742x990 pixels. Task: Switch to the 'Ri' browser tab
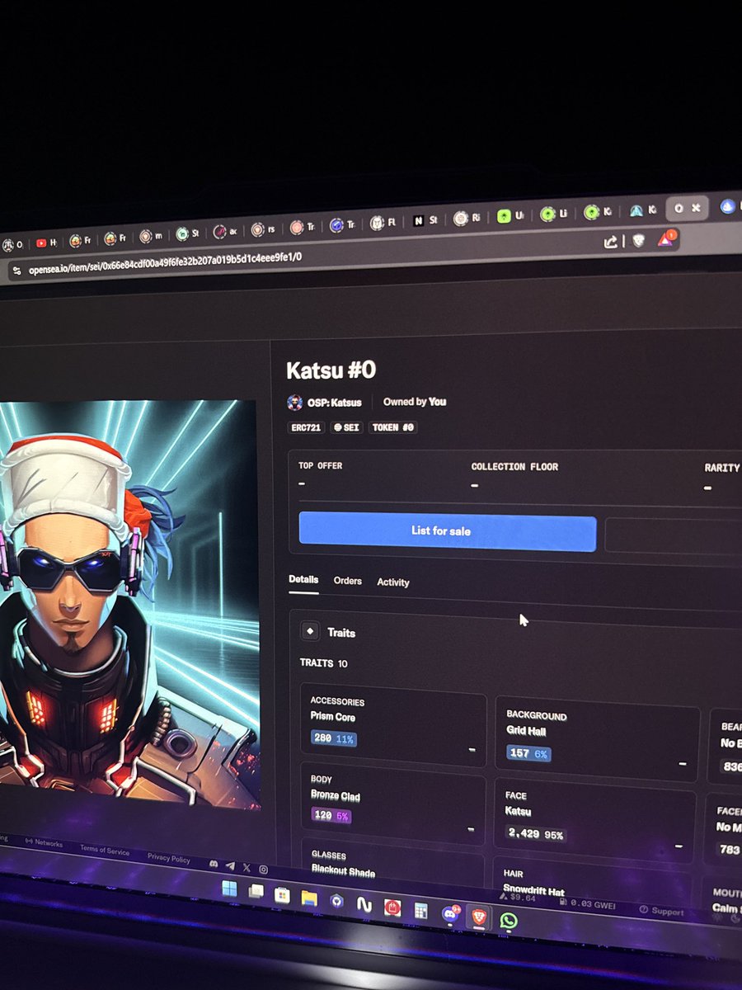click(x=467, y=218)
